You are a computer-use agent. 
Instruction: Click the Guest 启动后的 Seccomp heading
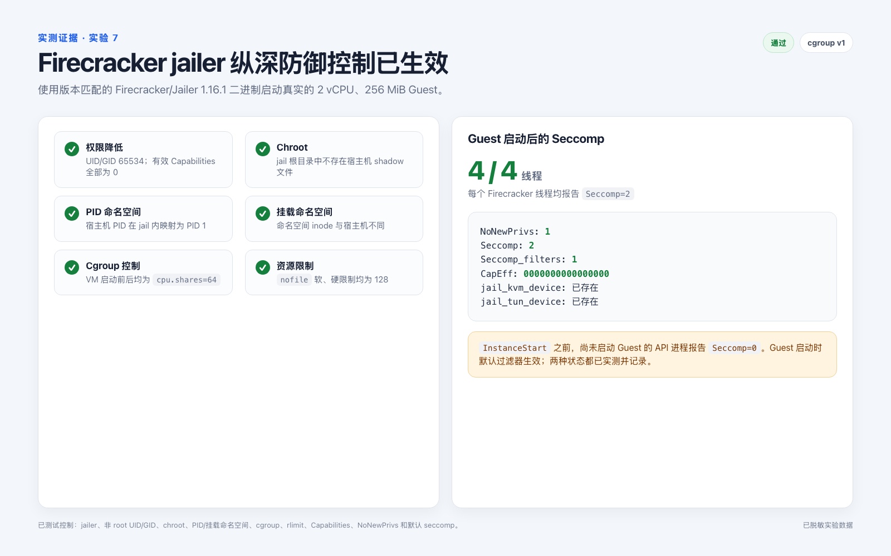[536, 139]
